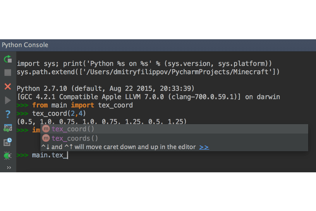Click the Rerun console icon
Viewport: 316px width, 211px height.
[x=8, y=59]
